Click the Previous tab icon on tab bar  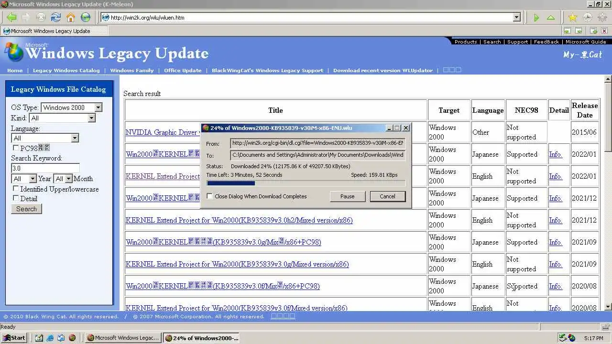tap(567, 31)
